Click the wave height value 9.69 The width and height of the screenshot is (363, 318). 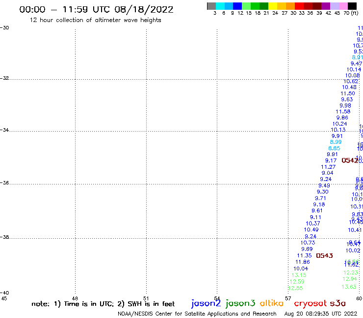click(x=307, y=249)
